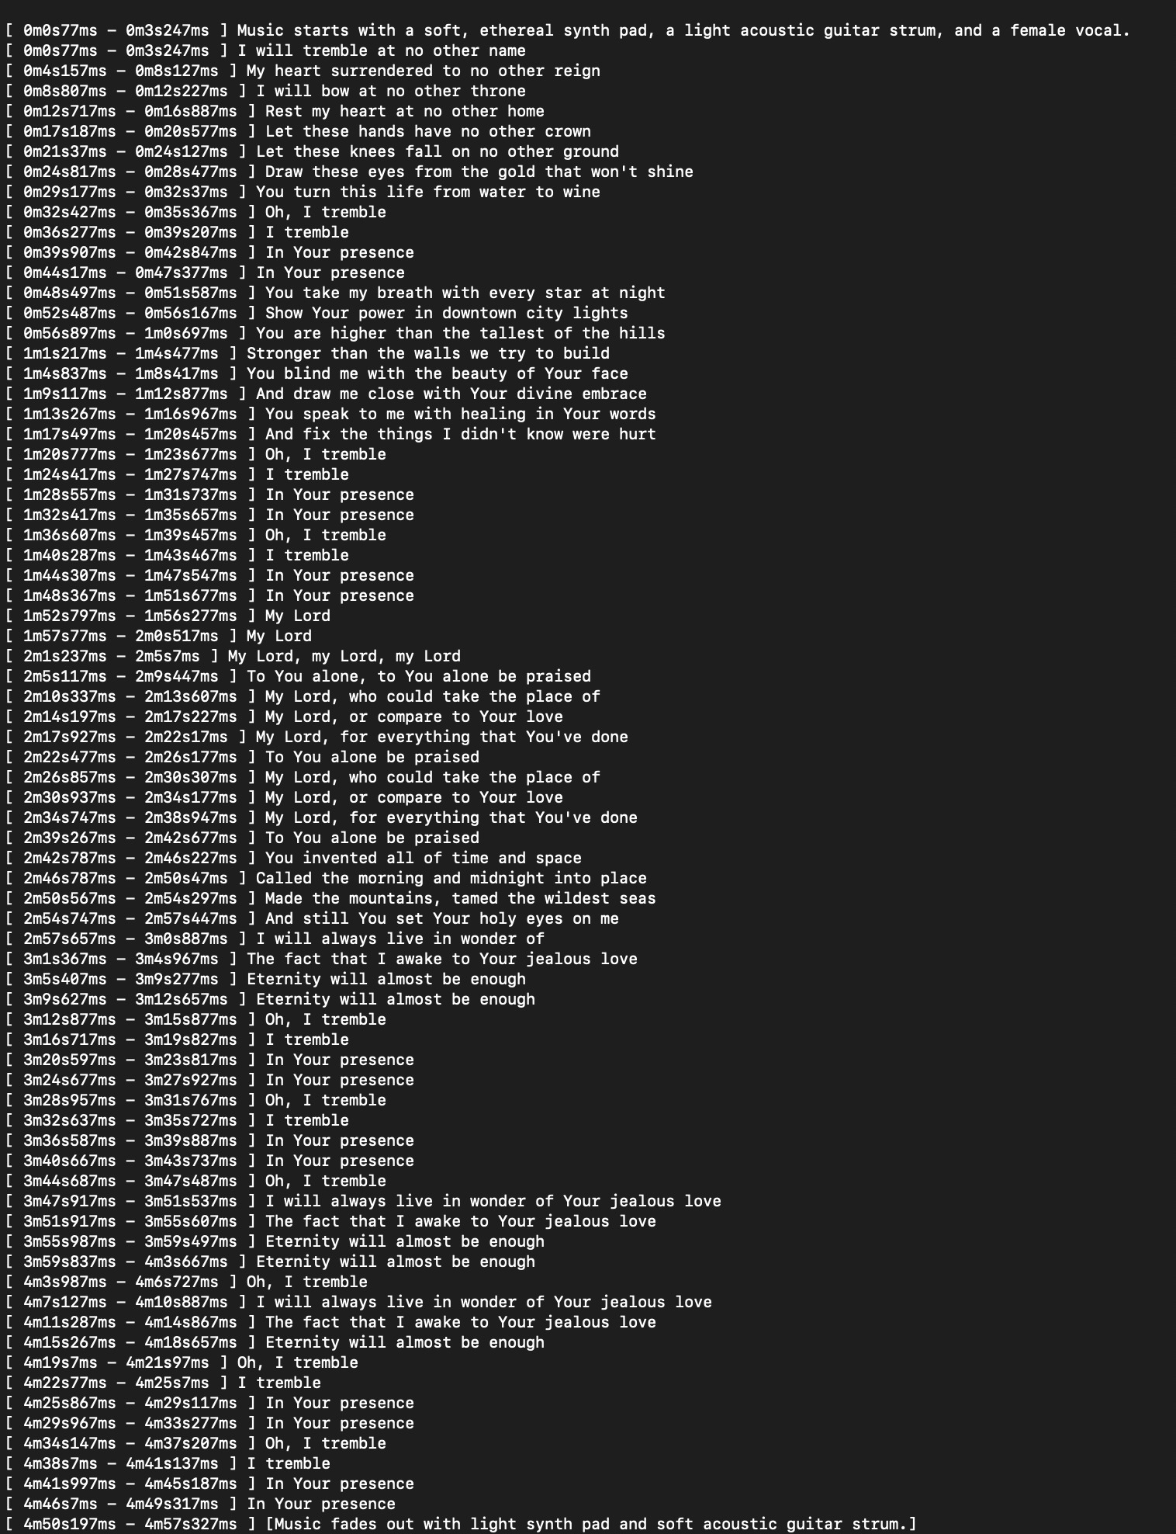Screen dimensions: 1176x1534
Task: Click "Let these hands have no other crown"
Action: tap(427, 131)
